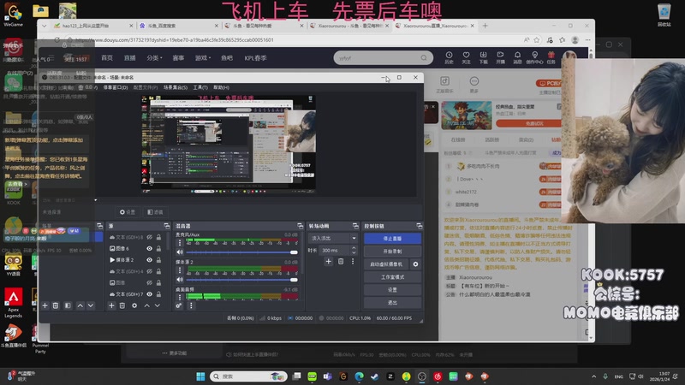The image size is (685, 385).
Task: Toggle lock on 媒体源 2 source
Action: click(158, 260)
